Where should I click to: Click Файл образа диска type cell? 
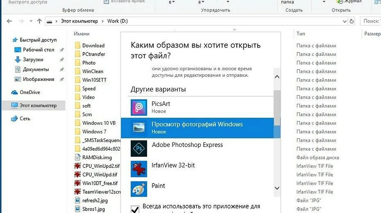click(317, 158)
